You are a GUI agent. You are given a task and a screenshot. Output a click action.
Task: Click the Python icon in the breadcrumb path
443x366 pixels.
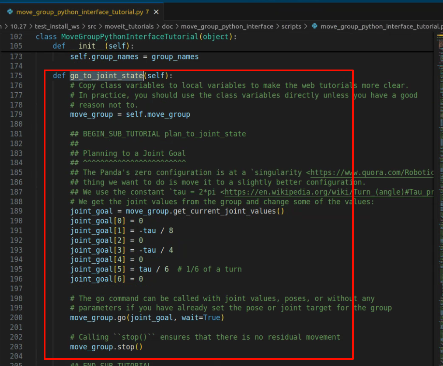[314, 26]
